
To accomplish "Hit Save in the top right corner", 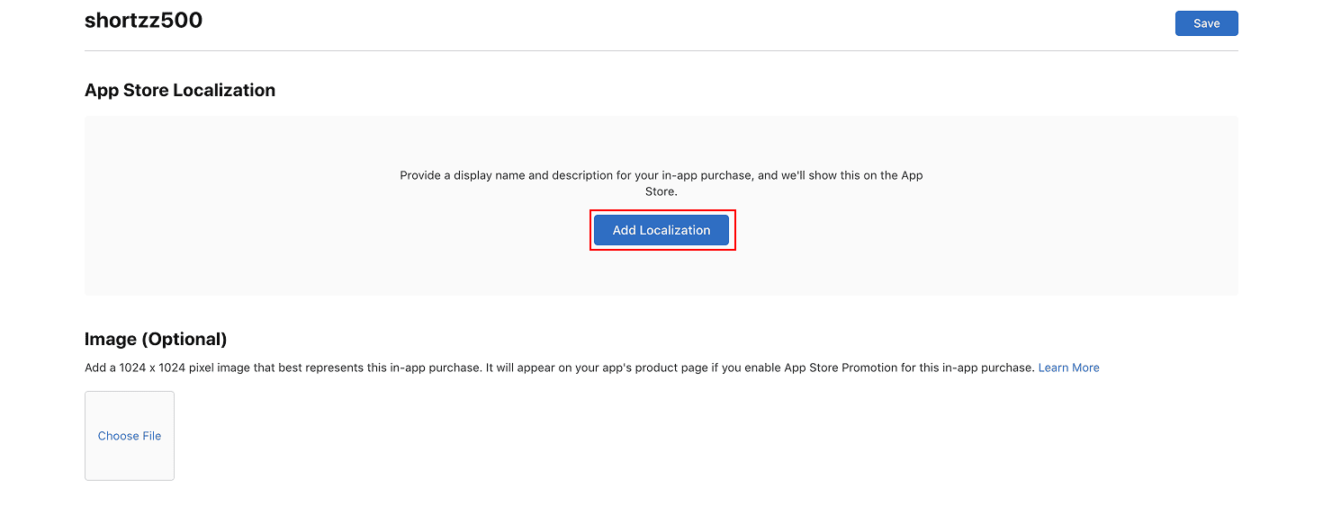I will tap(1206, 23).
